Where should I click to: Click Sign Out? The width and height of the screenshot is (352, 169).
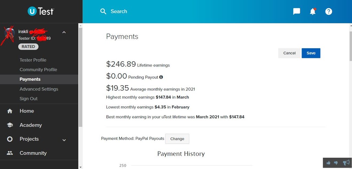click(29, 98)
